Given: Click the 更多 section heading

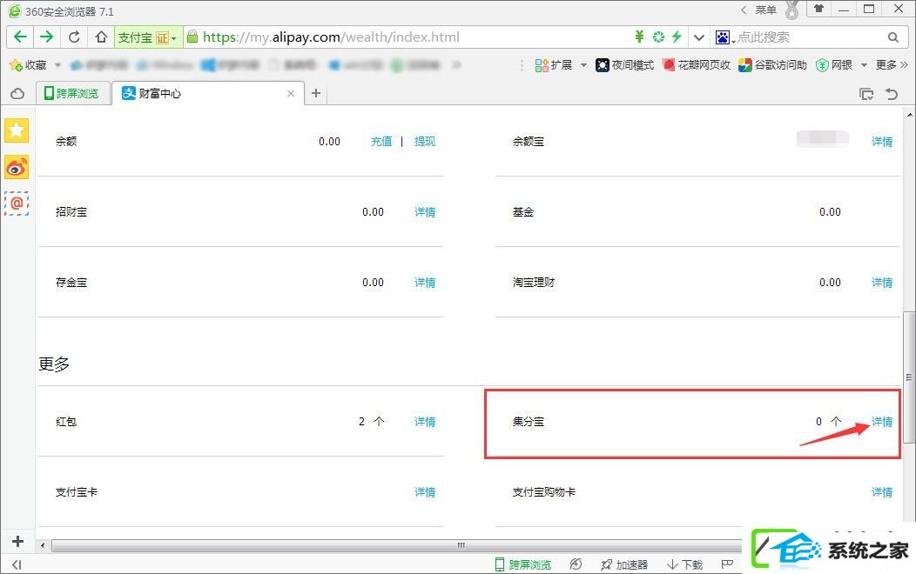Looking at the screenshot, I should pos(54,364).
